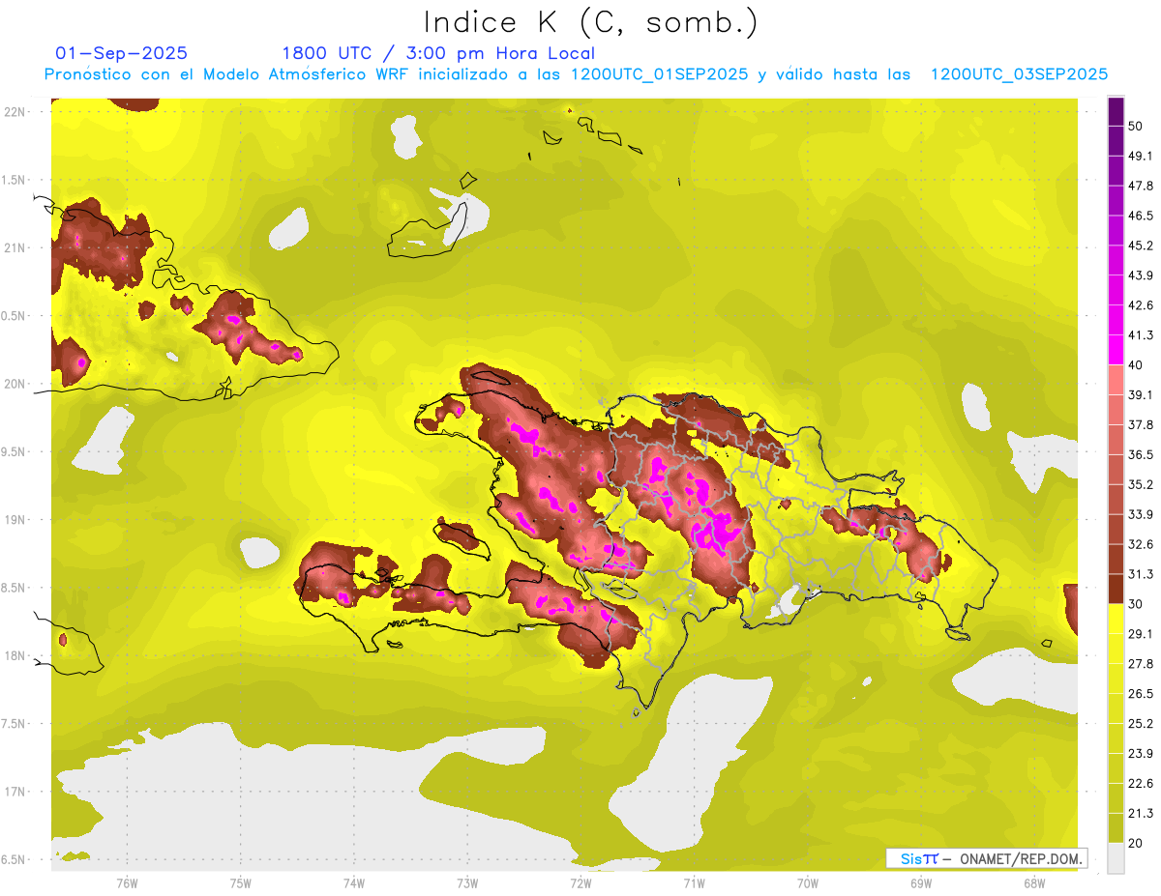Click the colorbar value '49.1'
This screenshot has height=896, width=1161.
pyautogui.click(x=1141, y=156)
